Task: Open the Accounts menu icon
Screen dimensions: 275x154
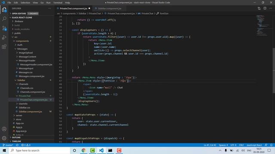Action: tap(4, 129)
